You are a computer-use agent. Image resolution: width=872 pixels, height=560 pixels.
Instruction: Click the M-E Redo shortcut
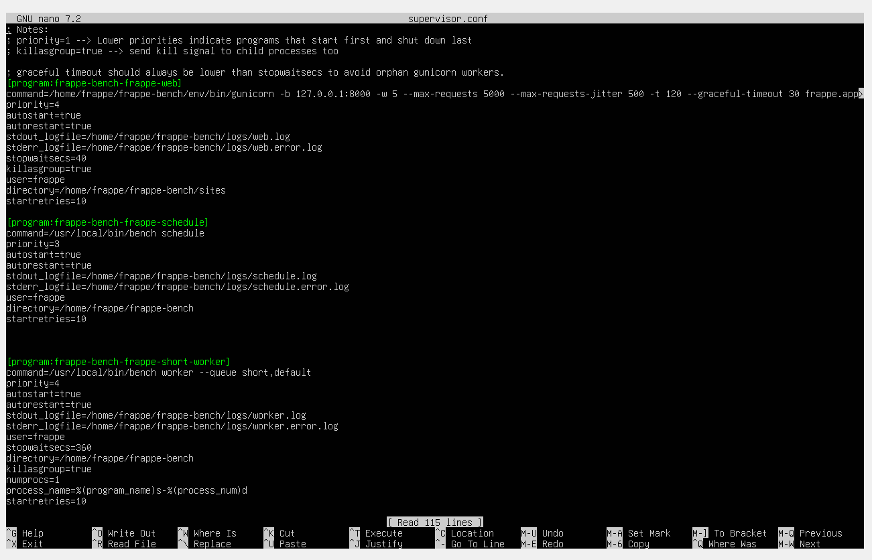coord(544,544)
